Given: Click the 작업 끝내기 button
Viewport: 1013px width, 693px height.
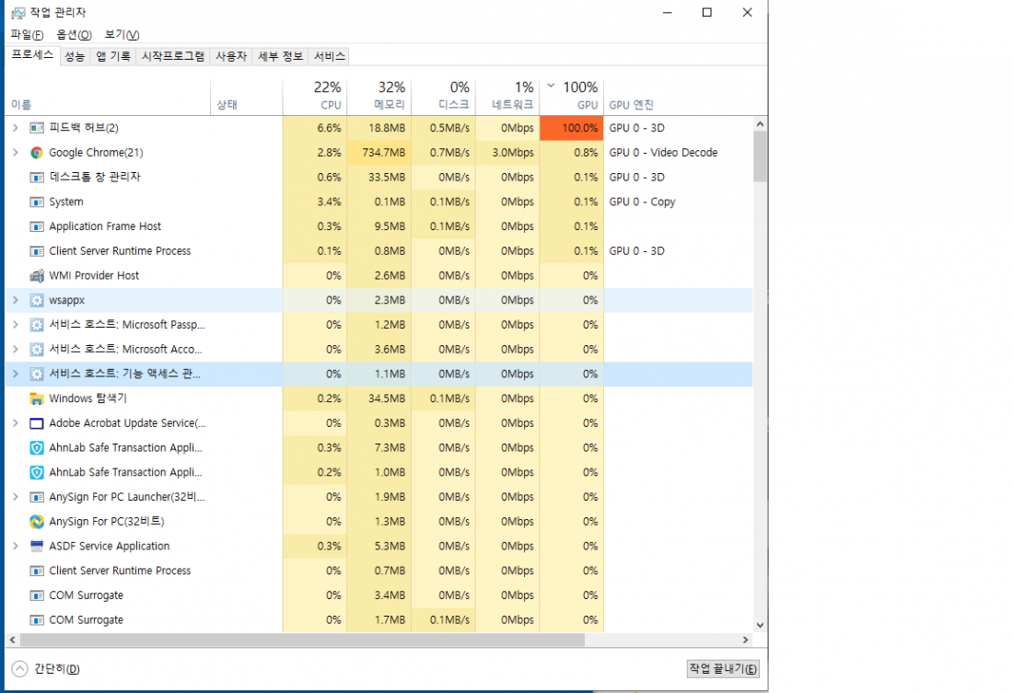Looking at the screenshot, I should 723,669.
